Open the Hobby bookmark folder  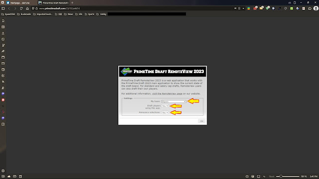pyautogui.click(x=101, y=14)
